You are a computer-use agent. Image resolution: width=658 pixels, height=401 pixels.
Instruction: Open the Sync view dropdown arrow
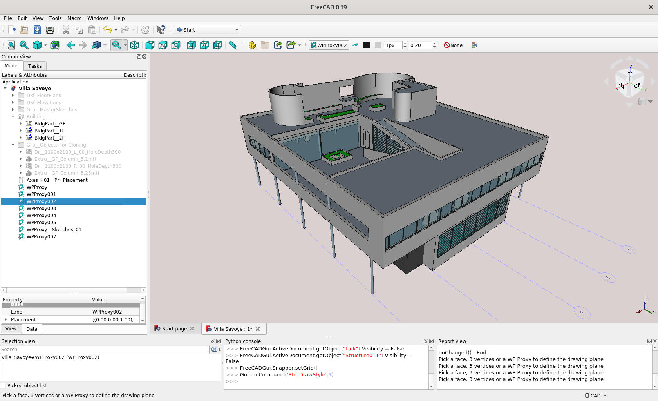click(125, 45)
